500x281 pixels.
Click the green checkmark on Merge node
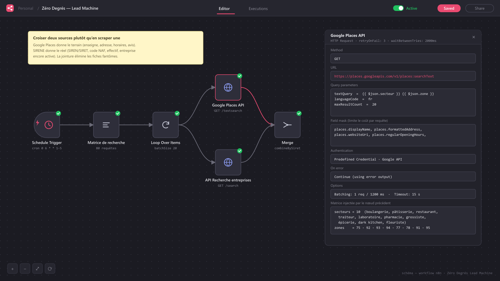click(299, 113)
